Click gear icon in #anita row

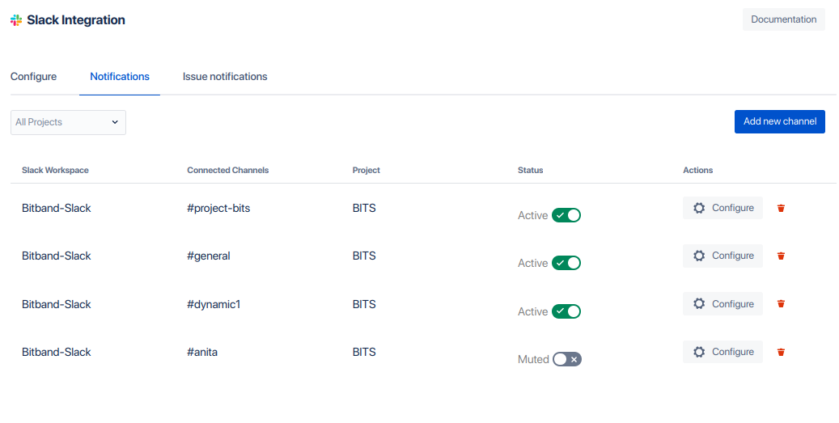pyautogui.click(x=699, y=352)
